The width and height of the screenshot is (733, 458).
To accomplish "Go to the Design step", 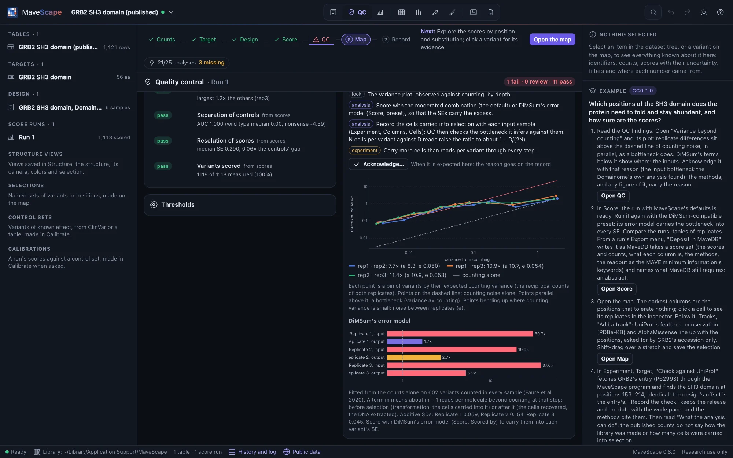I will coord(245,40).
